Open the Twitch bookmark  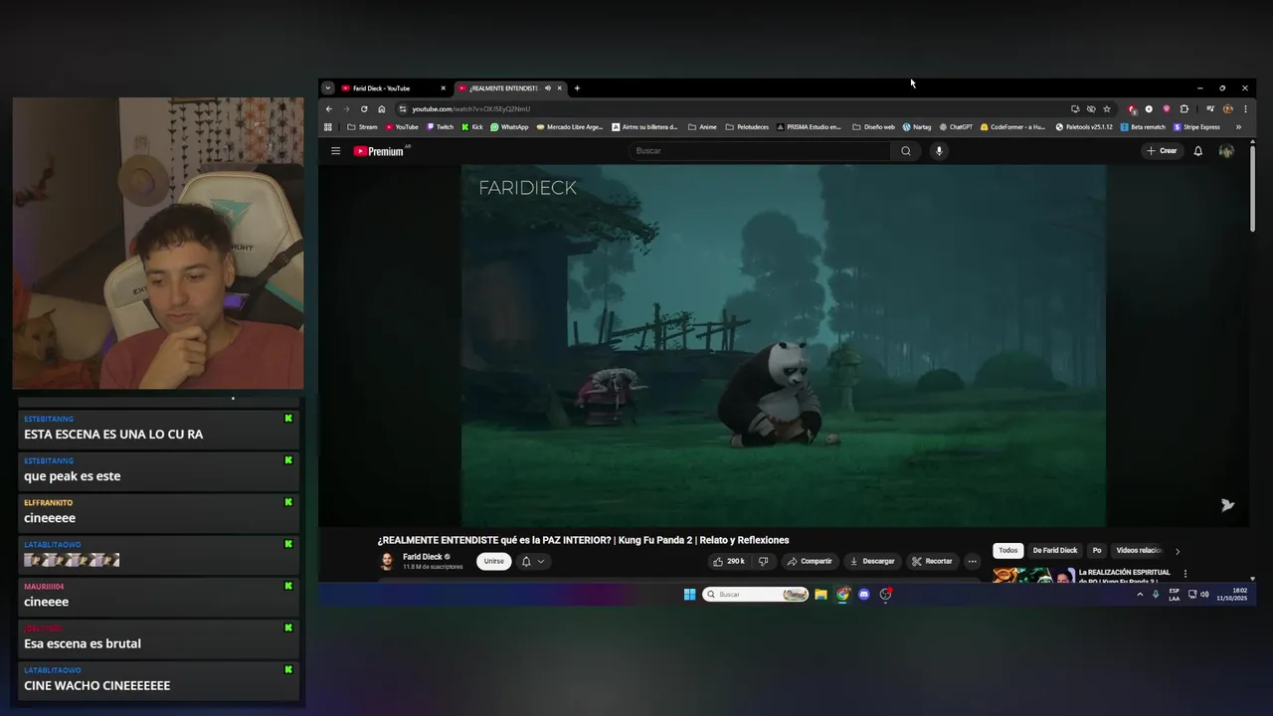(x=440, y=127)
